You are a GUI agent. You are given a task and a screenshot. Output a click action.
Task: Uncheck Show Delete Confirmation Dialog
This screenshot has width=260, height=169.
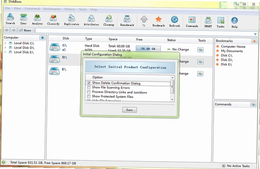(89, 83)
